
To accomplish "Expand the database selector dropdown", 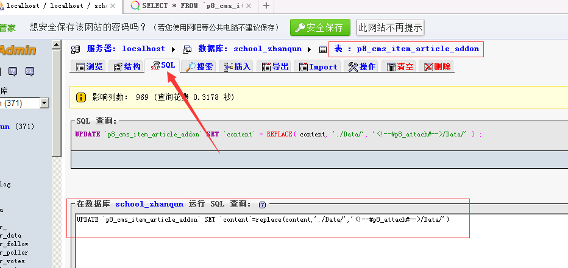I will [x=44, y=104].
